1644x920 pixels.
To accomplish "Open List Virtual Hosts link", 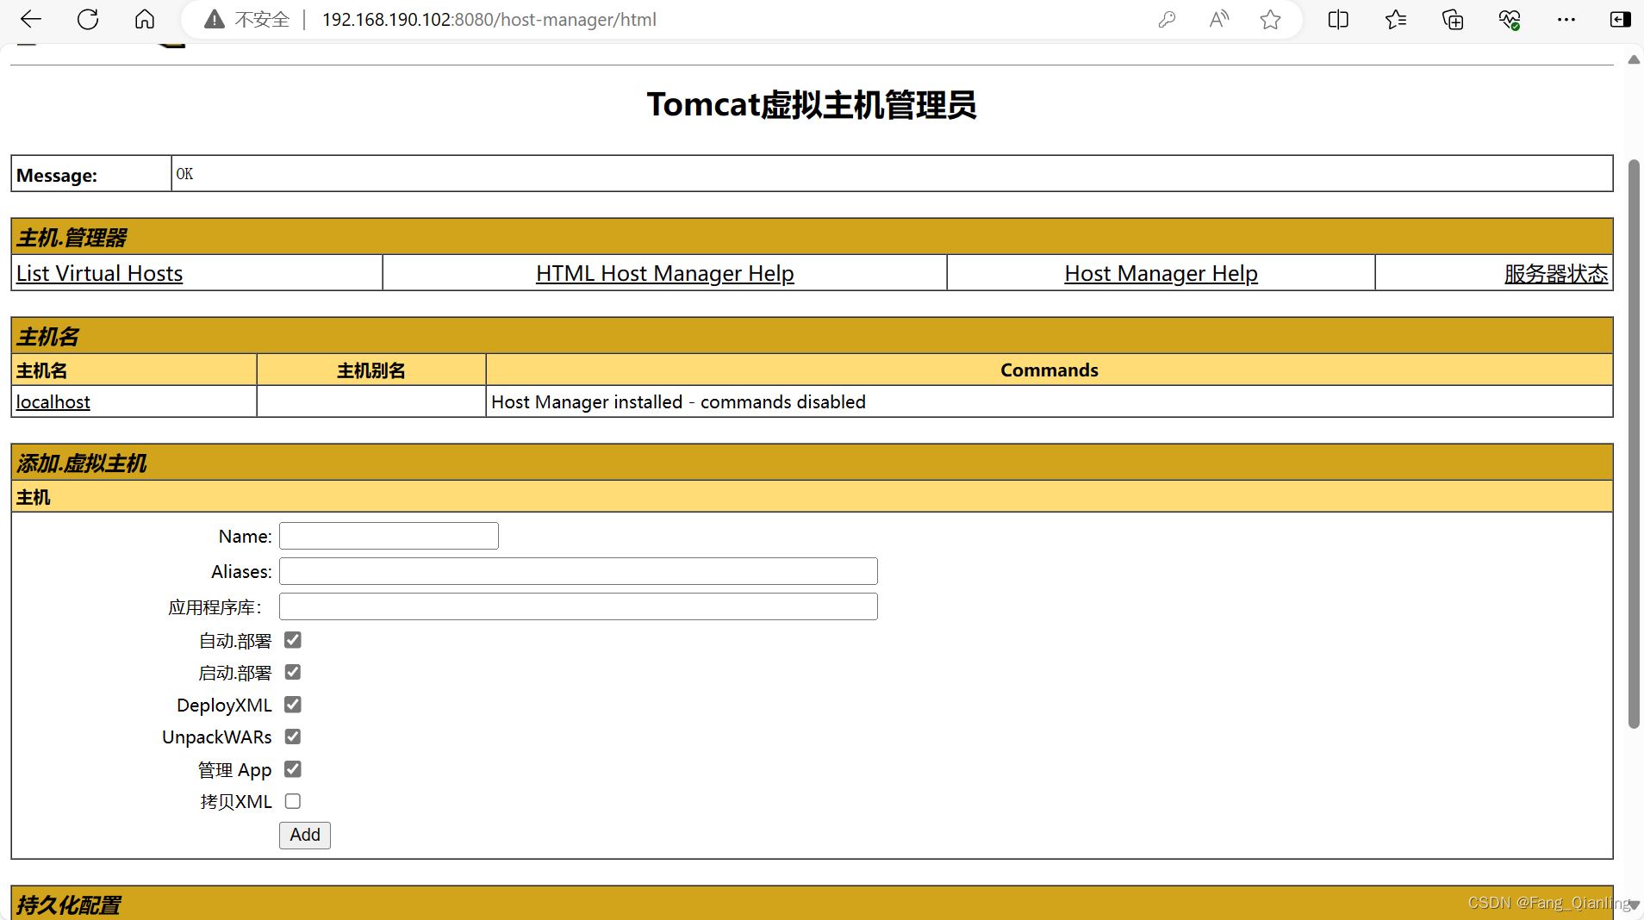I will [x=99, y=273].
